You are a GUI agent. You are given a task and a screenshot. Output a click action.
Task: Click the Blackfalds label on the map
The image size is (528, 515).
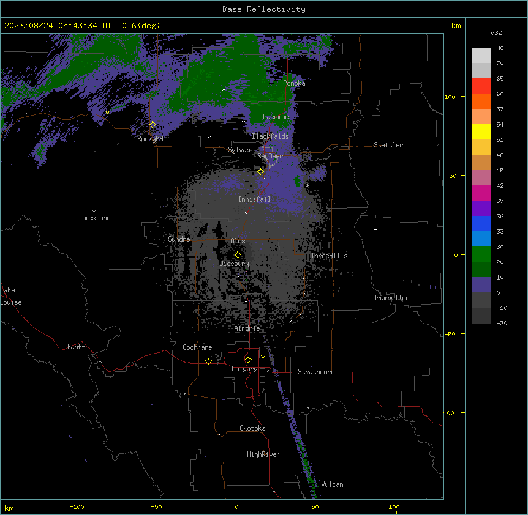(x=270, y=136)
